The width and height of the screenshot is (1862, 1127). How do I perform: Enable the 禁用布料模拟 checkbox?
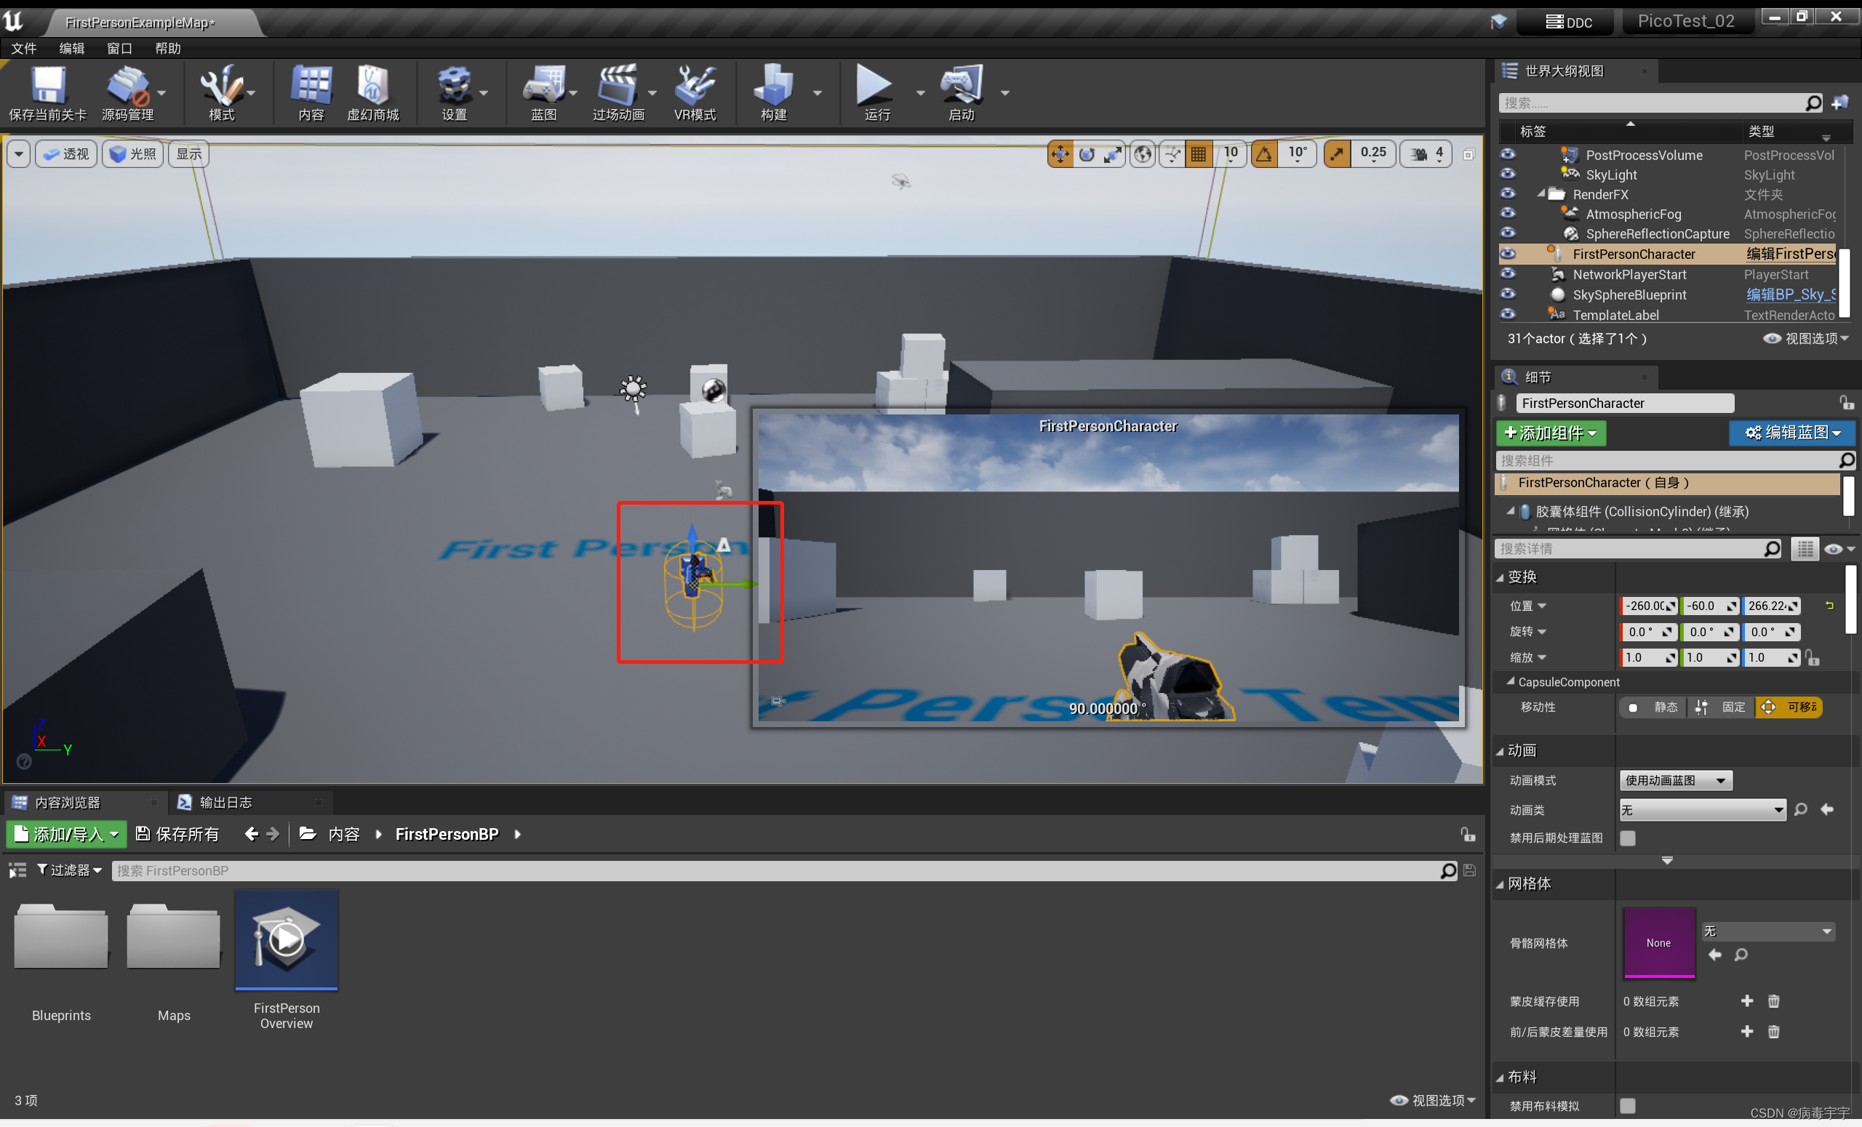[1629, 1105]
